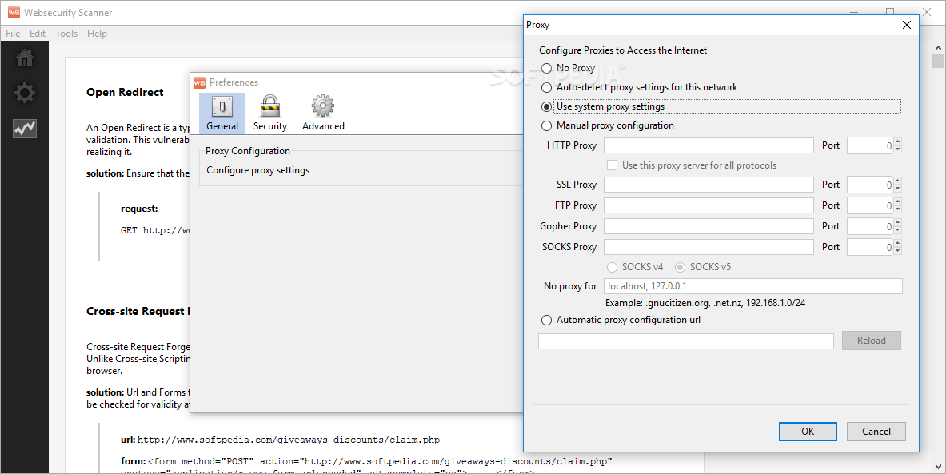Click the Websecurify logo in the title bar
This screenshot has height=474, width=946.
pos(14,12)
